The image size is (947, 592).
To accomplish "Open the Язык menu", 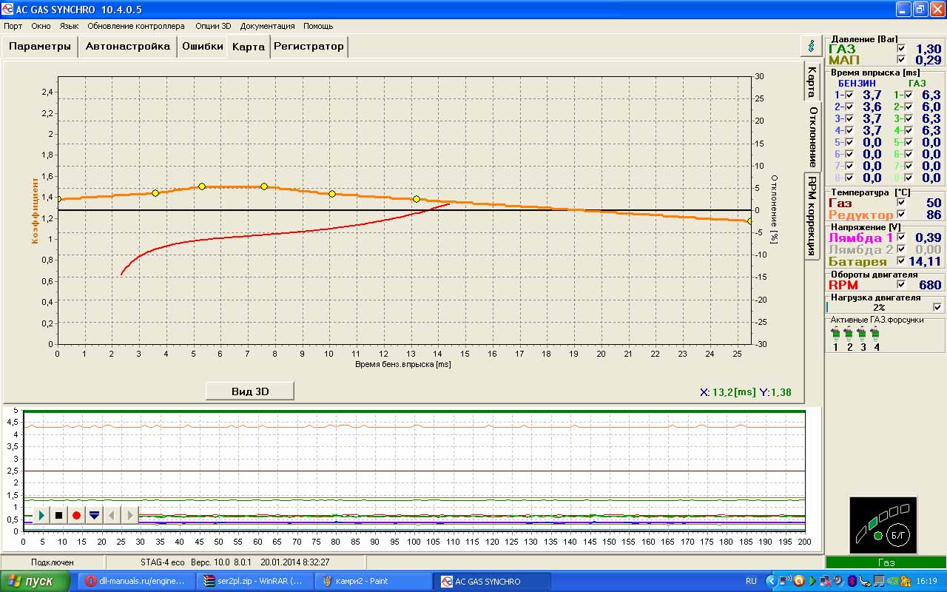I will [x=69, y=26].
